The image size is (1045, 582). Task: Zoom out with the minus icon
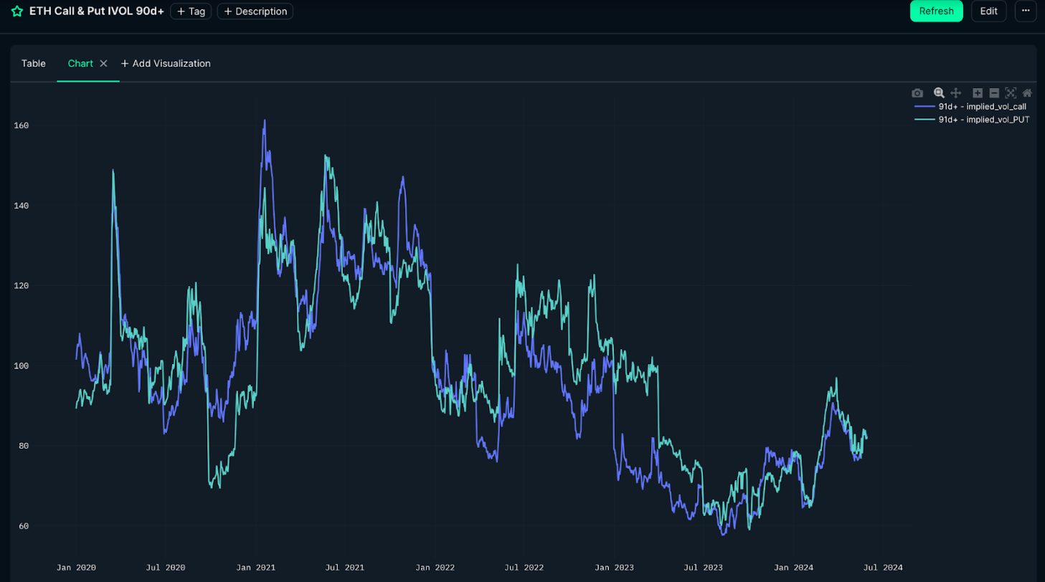tap(994, 93)
